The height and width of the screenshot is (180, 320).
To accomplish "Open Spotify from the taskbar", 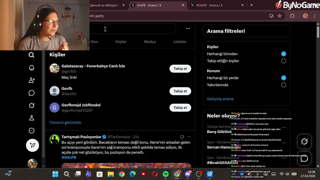I will coord(166,174).
